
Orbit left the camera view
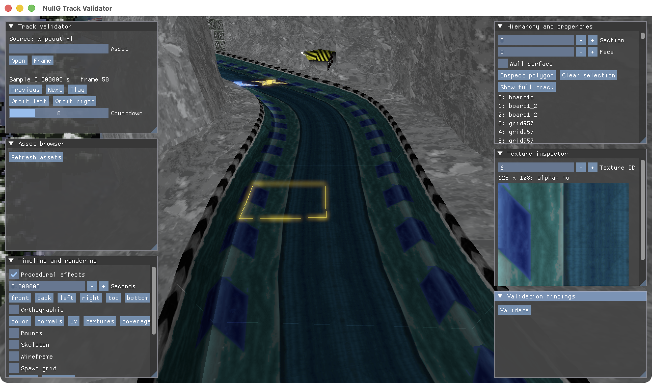(29, 101)
